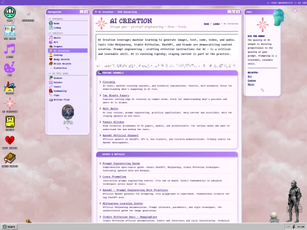Click the YouTube Channels section header
Image resolution: width=307 pixels, height=230 pixels.
coord(167,73)
